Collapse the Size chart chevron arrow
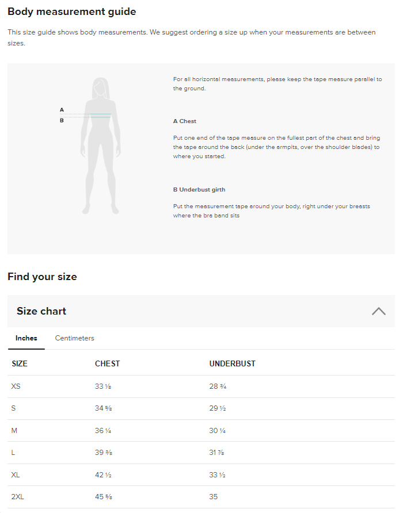Image resolution: width=403 pixels, height=513 pixels. 378,311
